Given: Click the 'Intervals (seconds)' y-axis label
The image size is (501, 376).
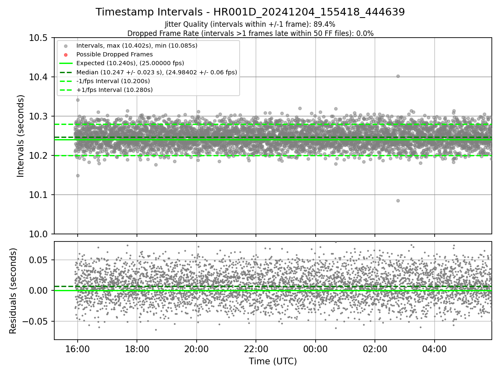Looking at the screenshot, I should [x=21, y=136].
